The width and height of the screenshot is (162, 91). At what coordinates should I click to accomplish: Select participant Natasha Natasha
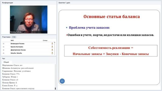pos(16,53)
